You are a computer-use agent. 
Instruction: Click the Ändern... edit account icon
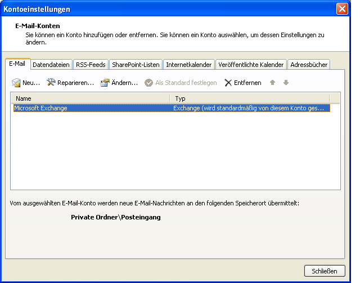(105, 83)
